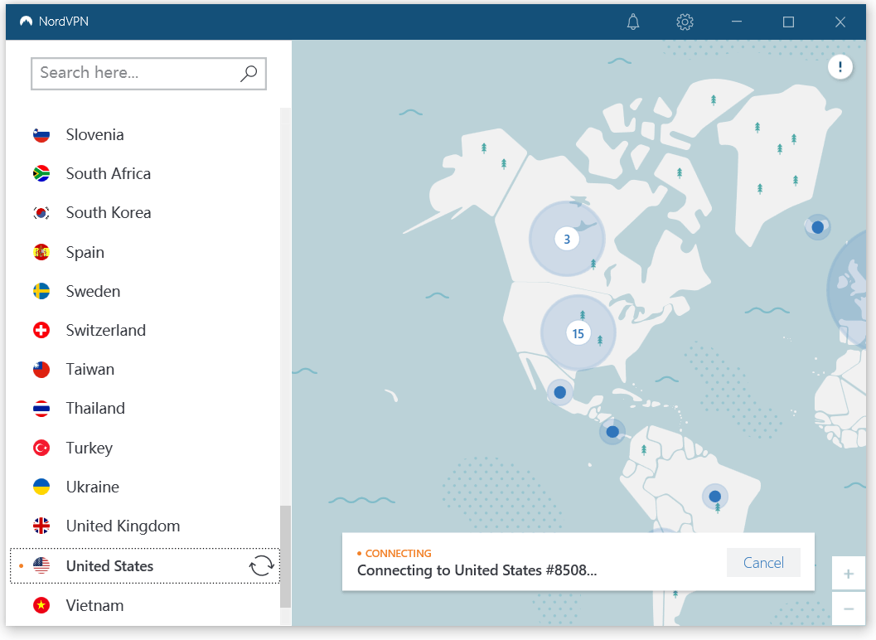Click the Canada cluster showing 3 servers

coord(567,239)
